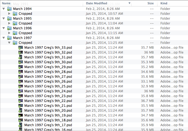This screenshot has height=131, width=188.
Task: Click the file icon for Greg's 9th_24.psd
Action: (x=21, y=91)
